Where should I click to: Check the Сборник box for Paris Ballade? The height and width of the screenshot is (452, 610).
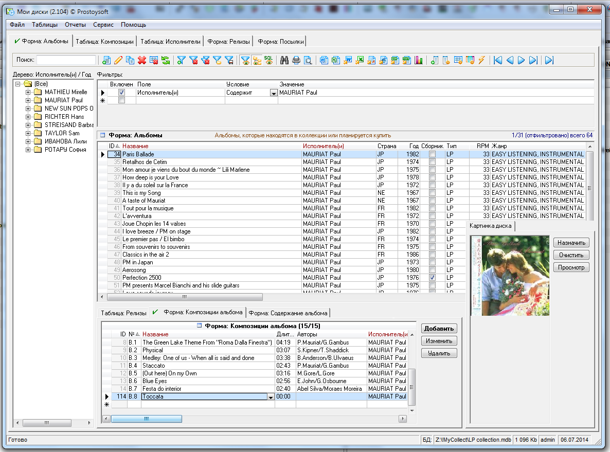tap(432, 154)
